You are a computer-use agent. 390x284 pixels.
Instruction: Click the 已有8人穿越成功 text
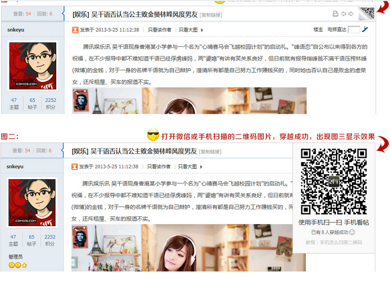(x=330, y=232)
